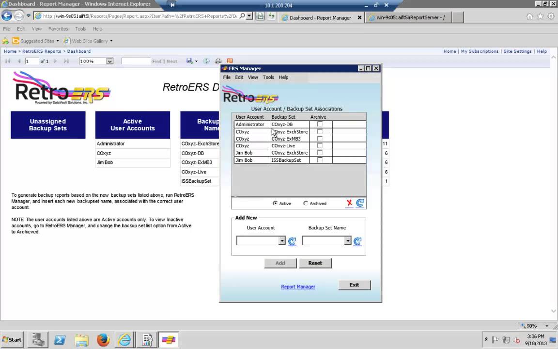
Task: Select the Jim Bob ISSBackupSet cell
Action: pos(289,160)
